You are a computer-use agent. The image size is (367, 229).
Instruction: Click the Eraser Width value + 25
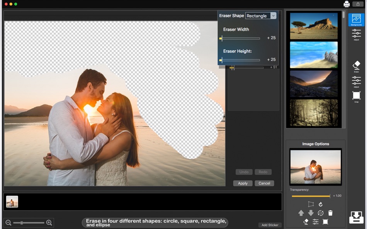point(272,38)
